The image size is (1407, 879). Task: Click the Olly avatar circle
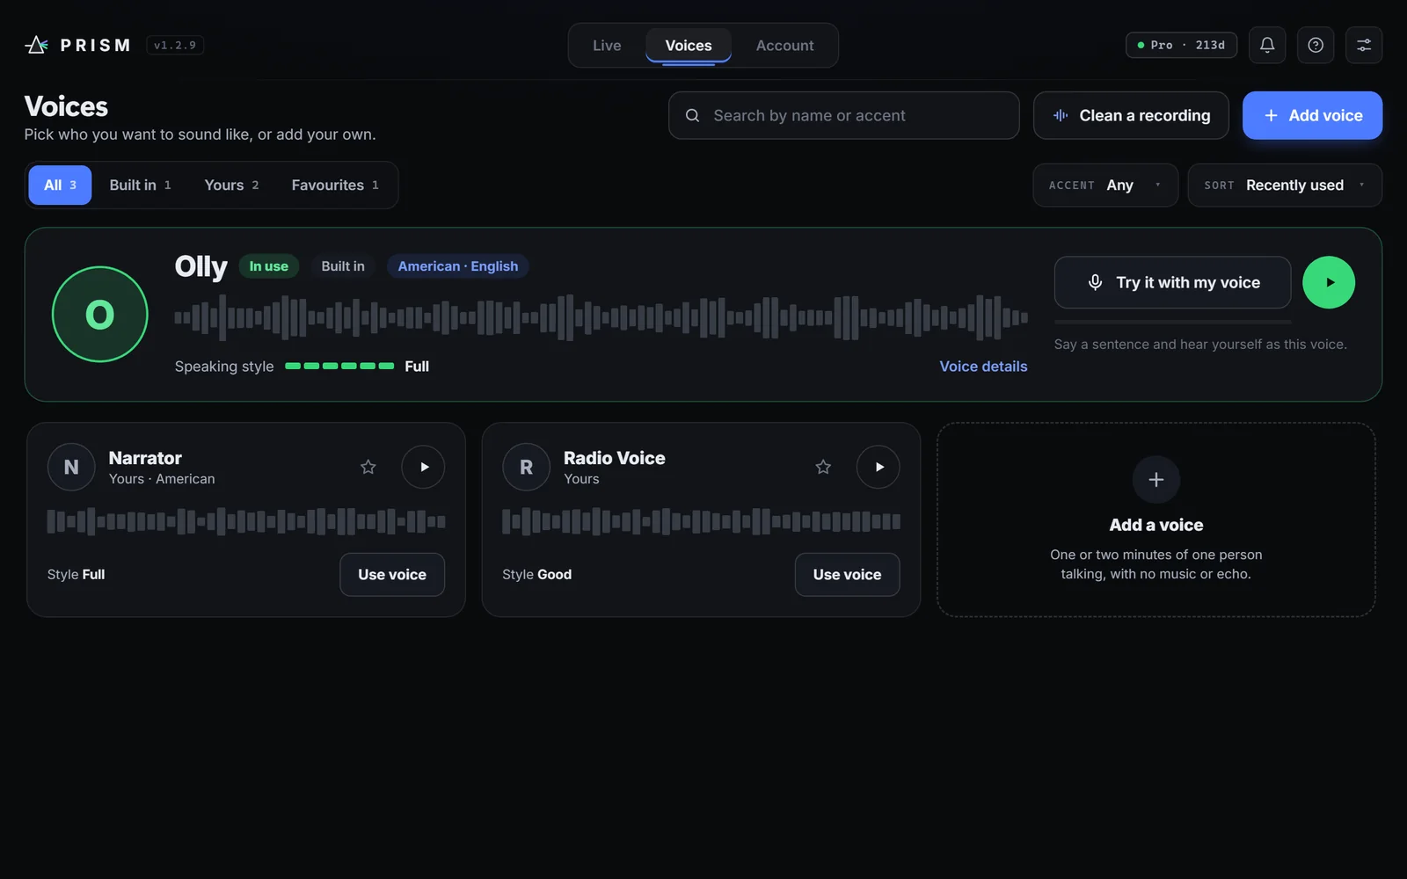100,314
